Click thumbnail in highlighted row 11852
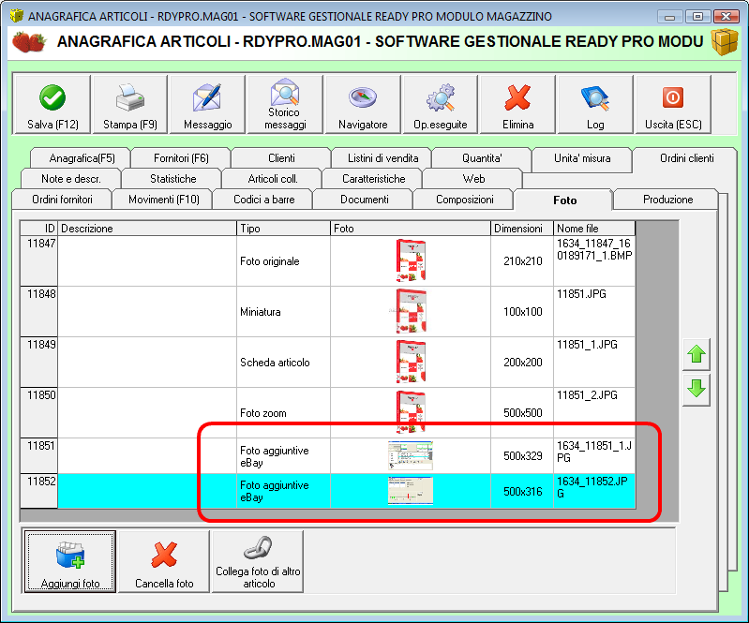The height and width of the screenshot is (623, 749). pos(411,491)
